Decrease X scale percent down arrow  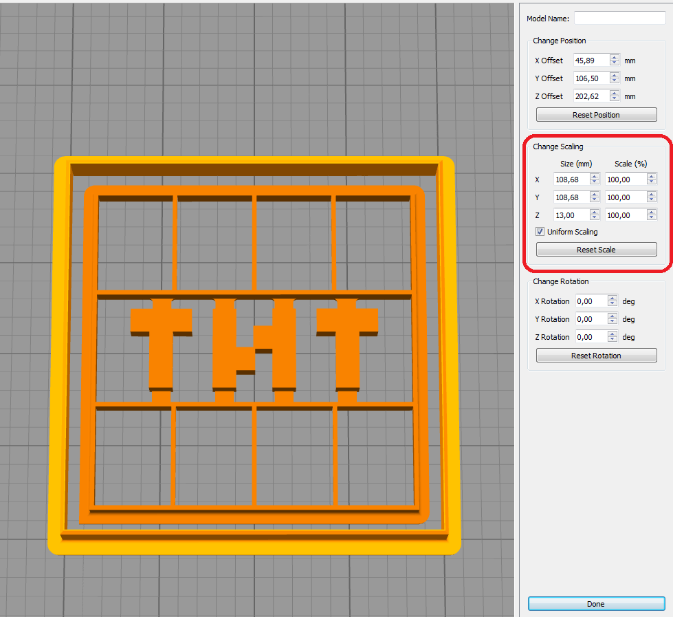click(x=652, y=182)
